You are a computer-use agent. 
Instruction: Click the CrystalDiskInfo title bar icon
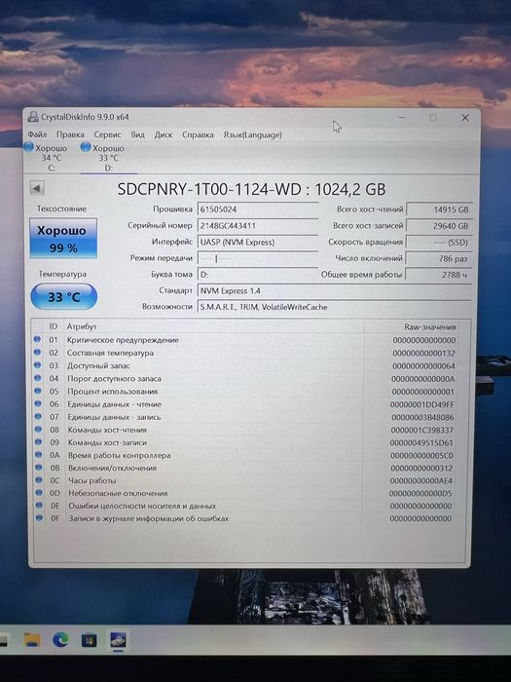32,117
